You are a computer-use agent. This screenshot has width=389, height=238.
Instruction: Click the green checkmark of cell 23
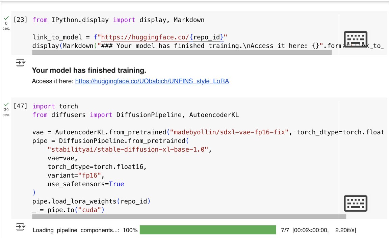pos(6,18)
